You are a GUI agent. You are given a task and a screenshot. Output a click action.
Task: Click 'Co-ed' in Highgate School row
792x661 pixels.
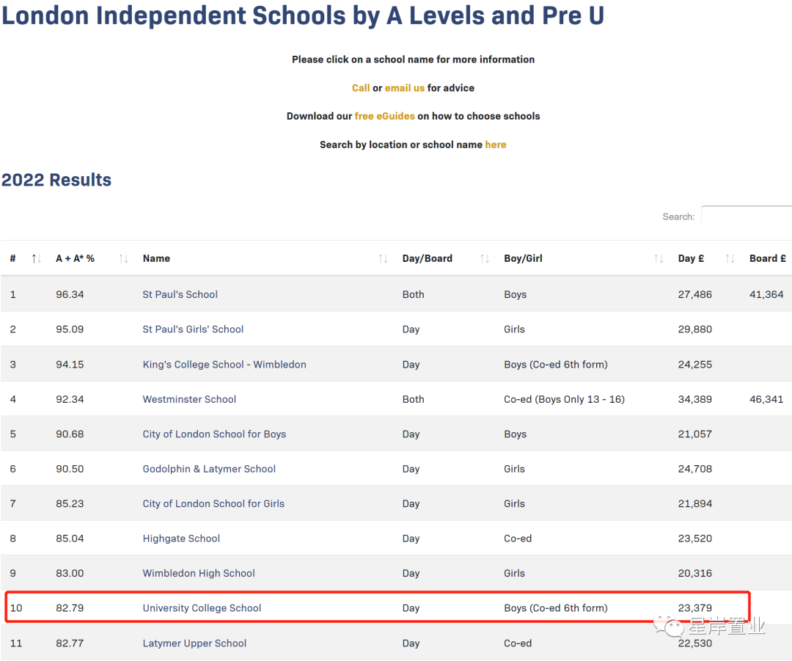pos(518,539)
